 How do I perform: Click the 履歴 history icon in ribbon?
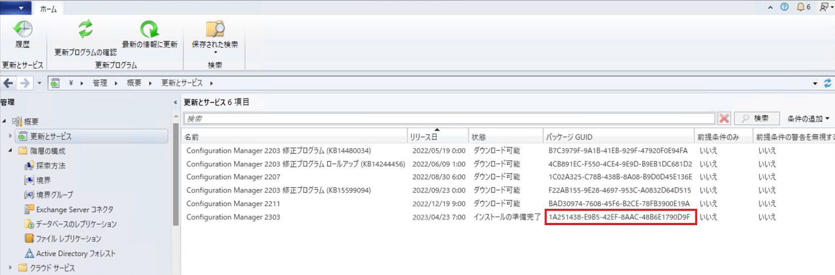coord(22,30)
